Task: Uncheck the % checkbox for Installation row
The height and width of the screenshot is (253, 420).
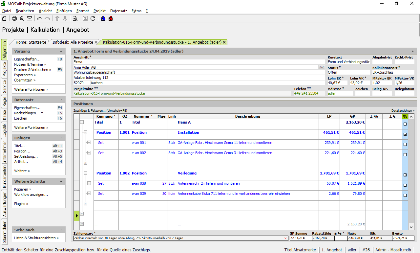Action: click(x=405, y=134)
